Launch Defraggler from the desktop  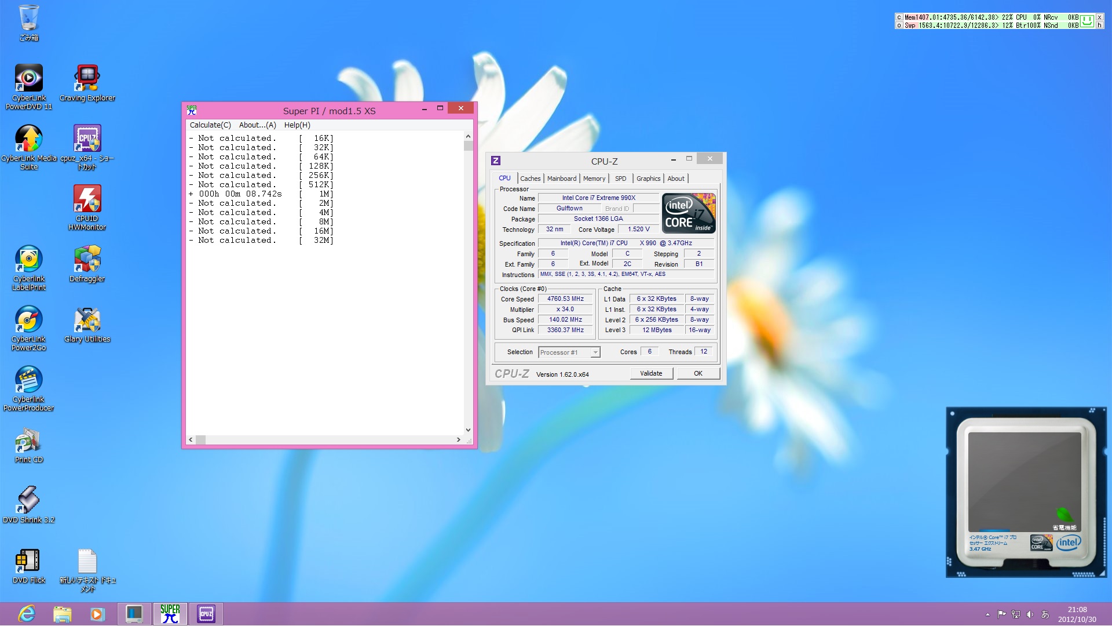point(87,260)
